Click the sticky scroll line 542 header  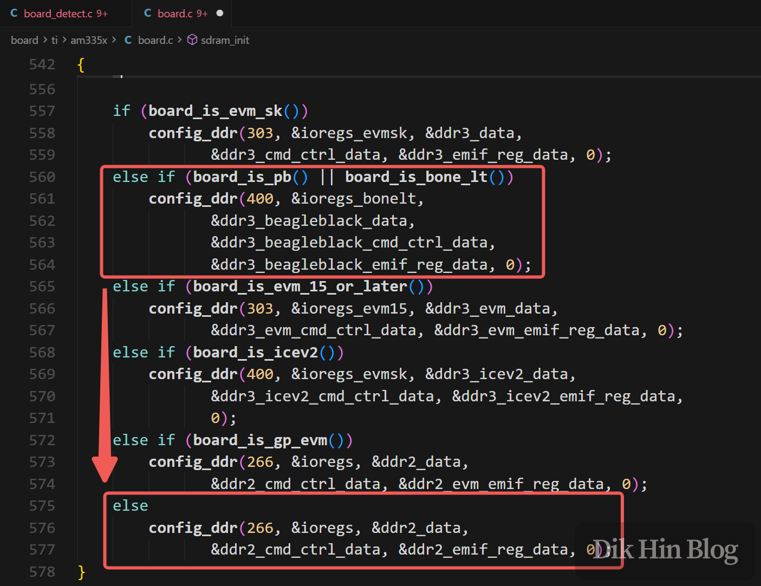point(81,64)
